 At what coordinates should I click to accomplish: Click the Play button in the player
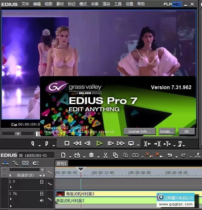point(99,143)
